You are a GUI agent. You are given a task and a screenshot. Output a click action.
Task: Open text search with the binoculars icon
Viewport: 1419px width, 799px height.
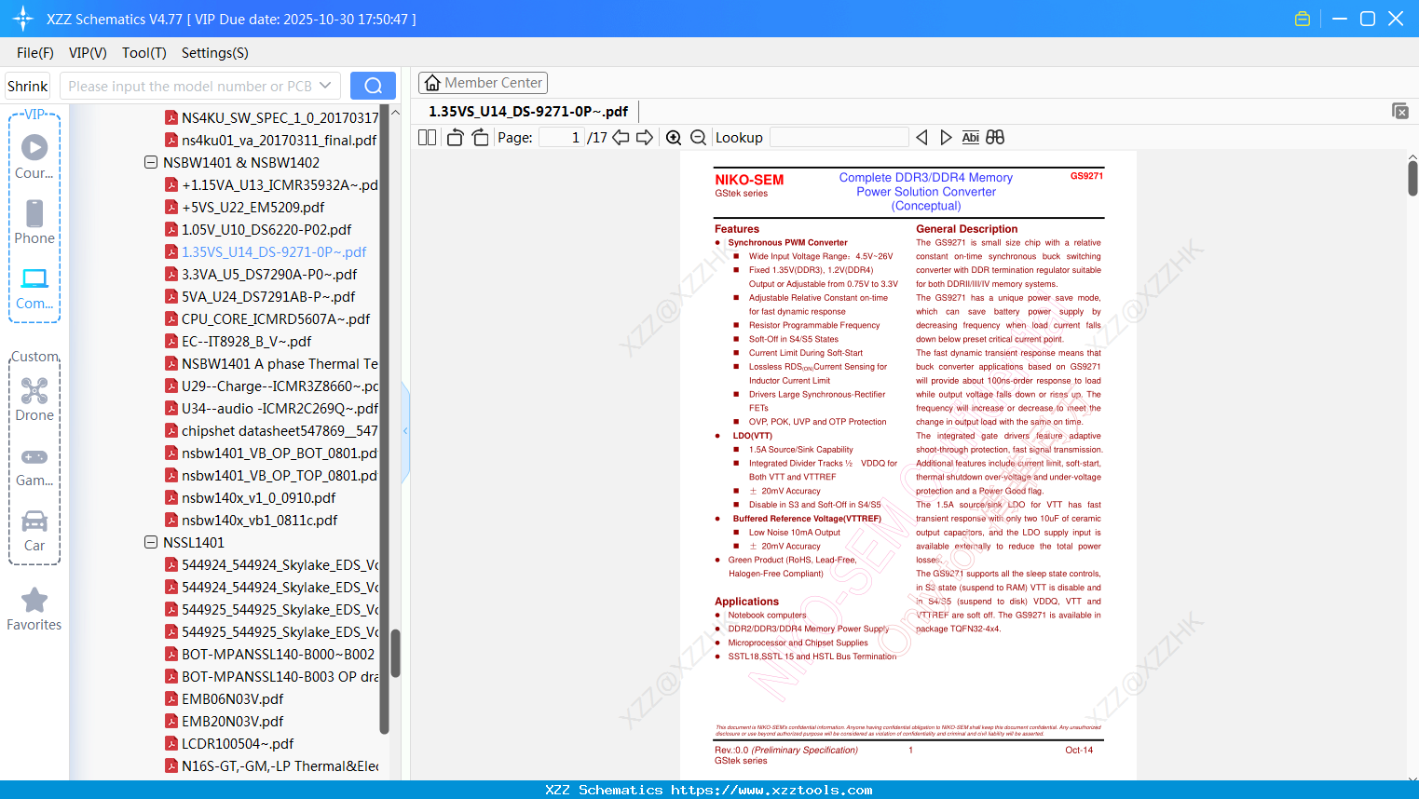(995, 137)
